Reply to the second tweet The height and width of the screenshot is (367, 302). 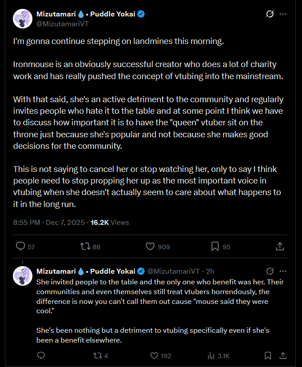pyautogui.click(x=41, y=355)
